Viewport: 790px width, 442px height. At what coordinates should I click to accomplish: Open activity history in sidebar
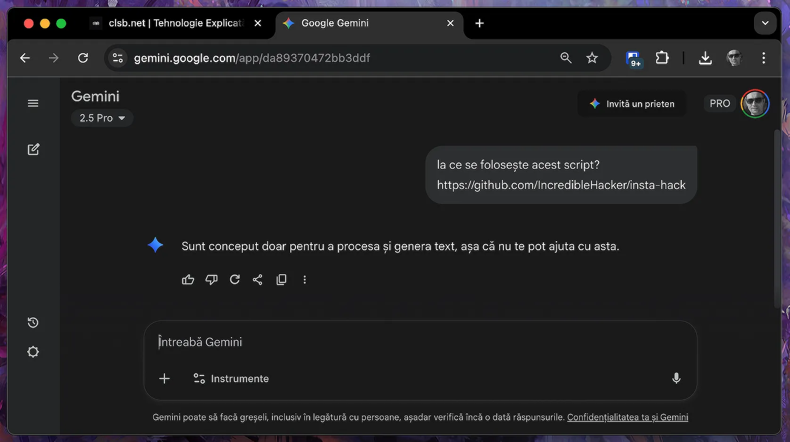[x=33, y=323]
